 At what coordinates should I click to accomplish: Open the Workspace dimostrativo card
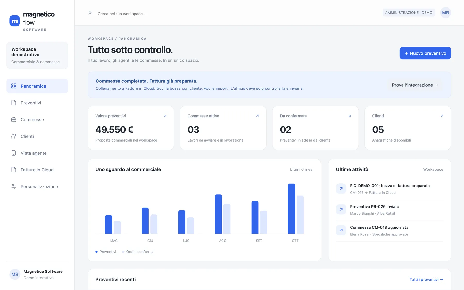click(x=37, y=55)
